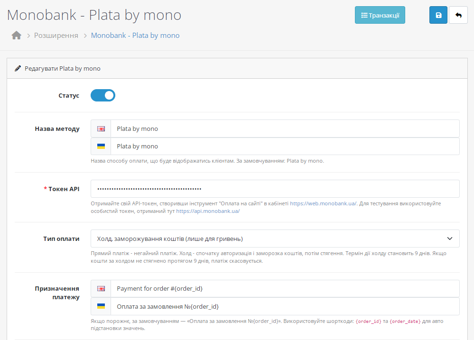
Task: Click the blue save disk icon
Action: point(438,15)
